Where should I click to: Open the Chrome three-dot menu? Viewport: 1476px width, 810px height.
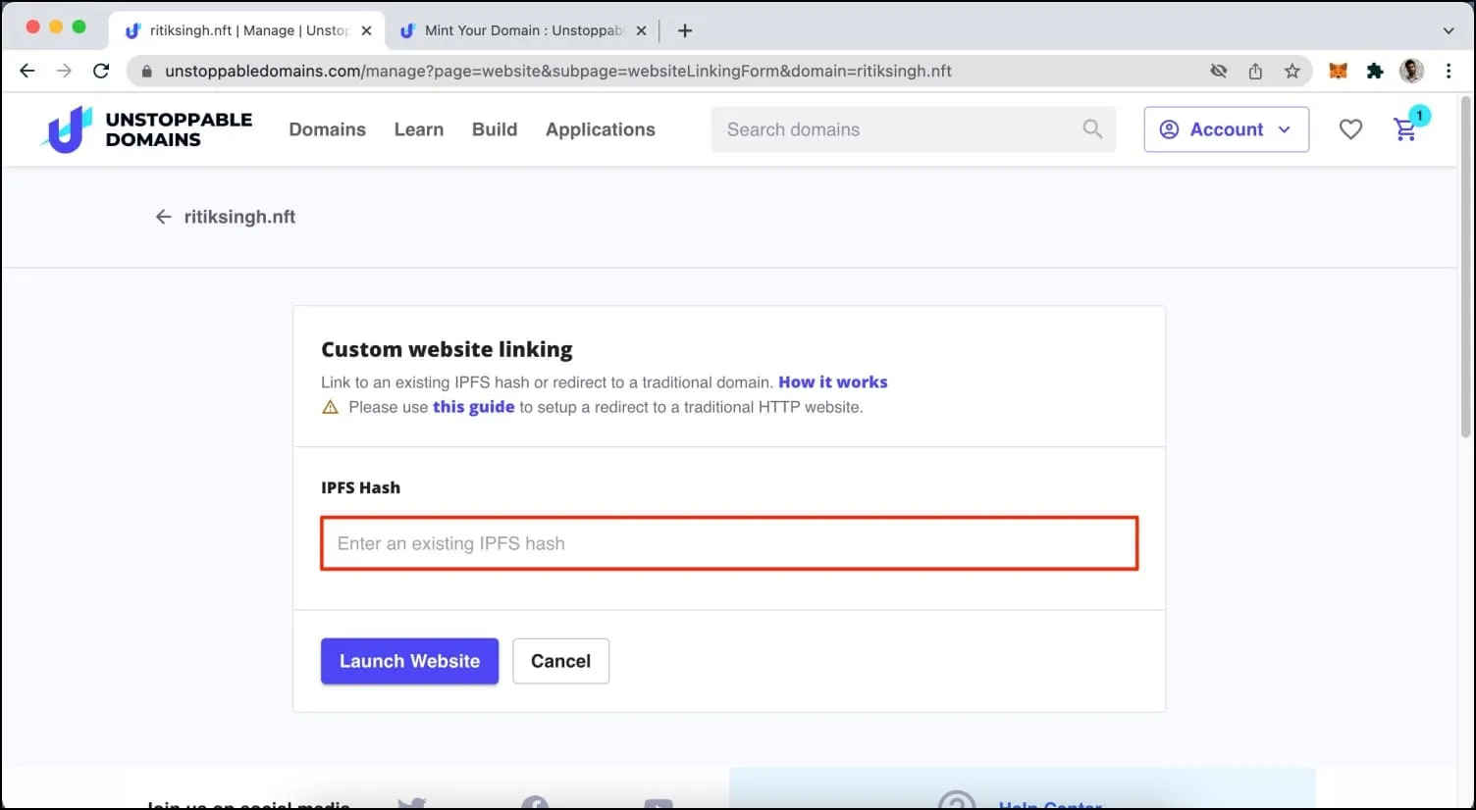tap(1449, 71)
